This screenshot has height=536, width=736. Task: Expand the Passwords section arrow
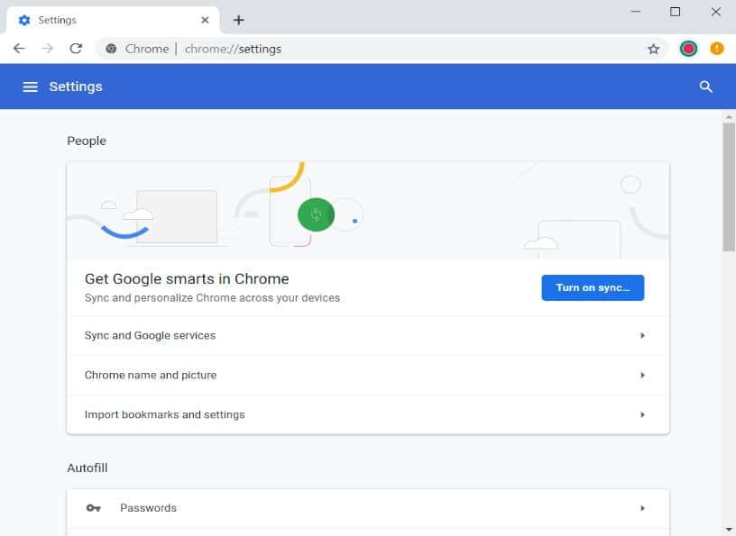pyautogui.click(x=642, y=508)
